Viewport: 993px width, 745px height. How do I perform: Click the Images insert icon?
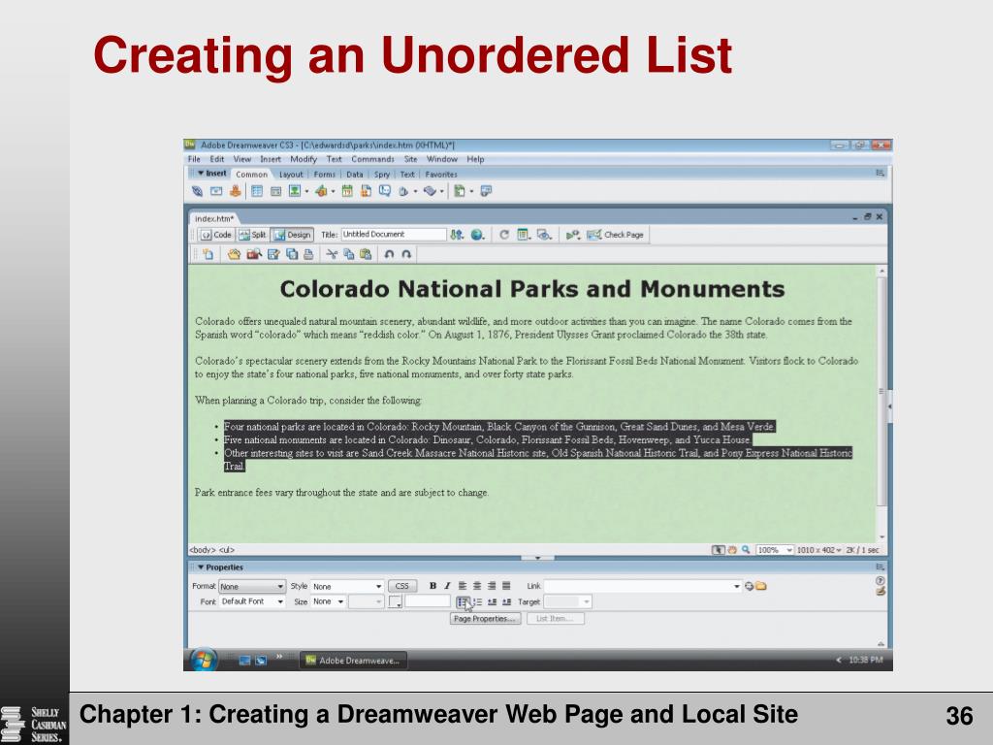point(295,191)
